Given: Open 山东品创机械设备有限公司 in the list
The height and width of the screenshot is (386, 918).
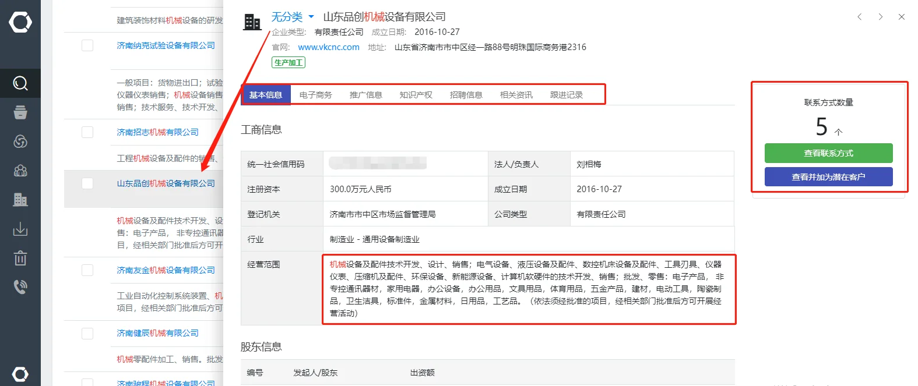Looking at the screenshot, I should (x=166, y=183).
